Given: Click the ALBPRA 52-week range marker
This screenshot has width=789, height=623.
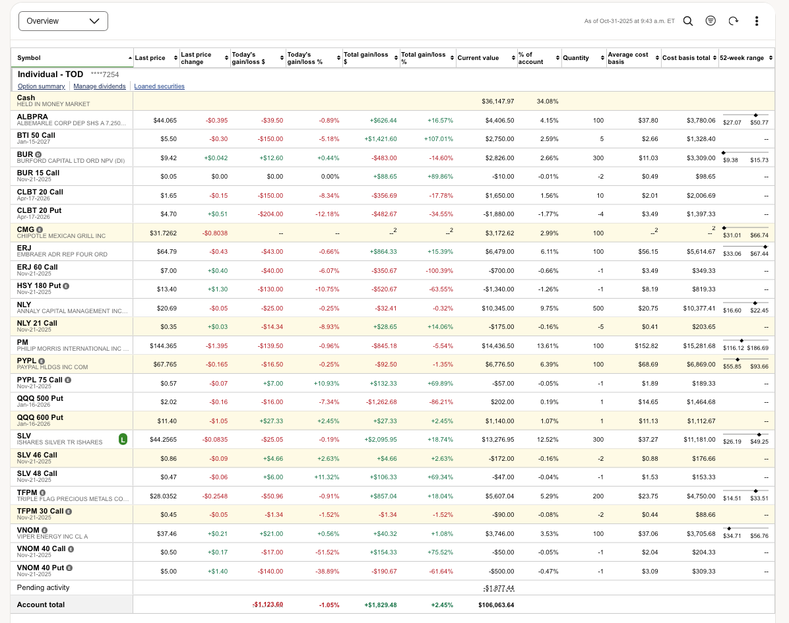Looking at the screenshot, I should coord(755,115).
